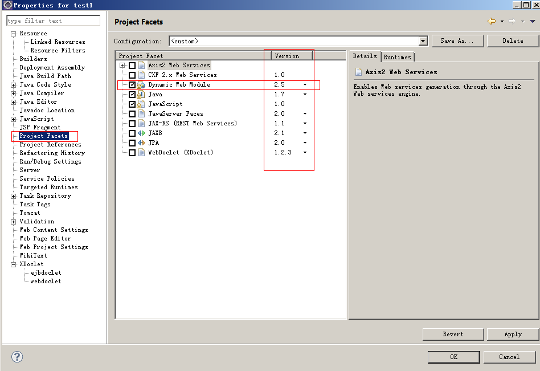The image size is (540, 371).
Task: Open Dynamic Web Module version dropdown
Action: click(x=305, y=85)
